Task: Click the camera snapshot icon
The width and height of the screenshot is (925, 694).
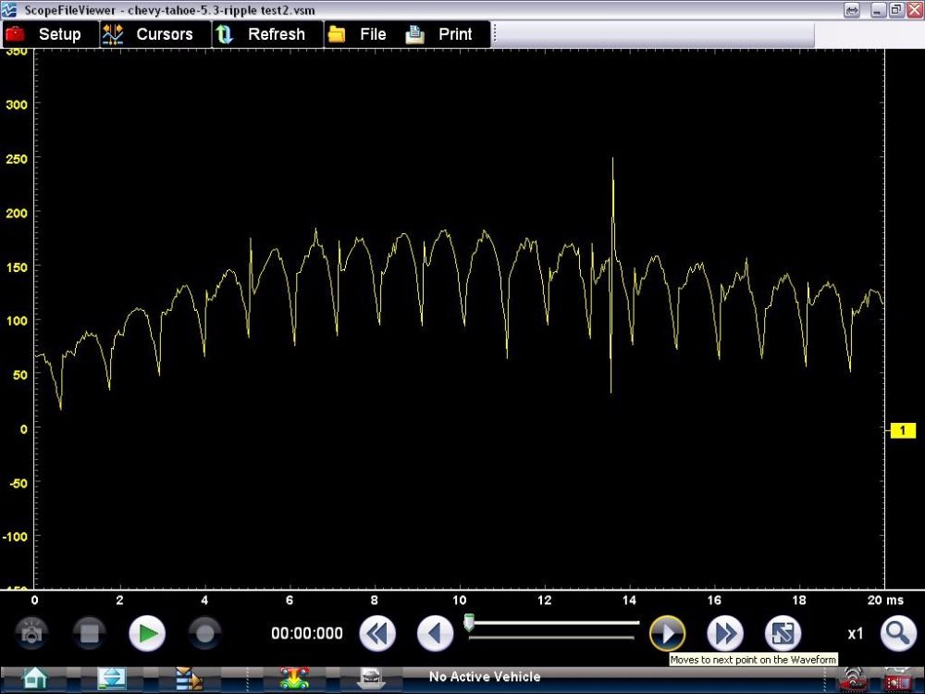Action: tap(31, 634)
